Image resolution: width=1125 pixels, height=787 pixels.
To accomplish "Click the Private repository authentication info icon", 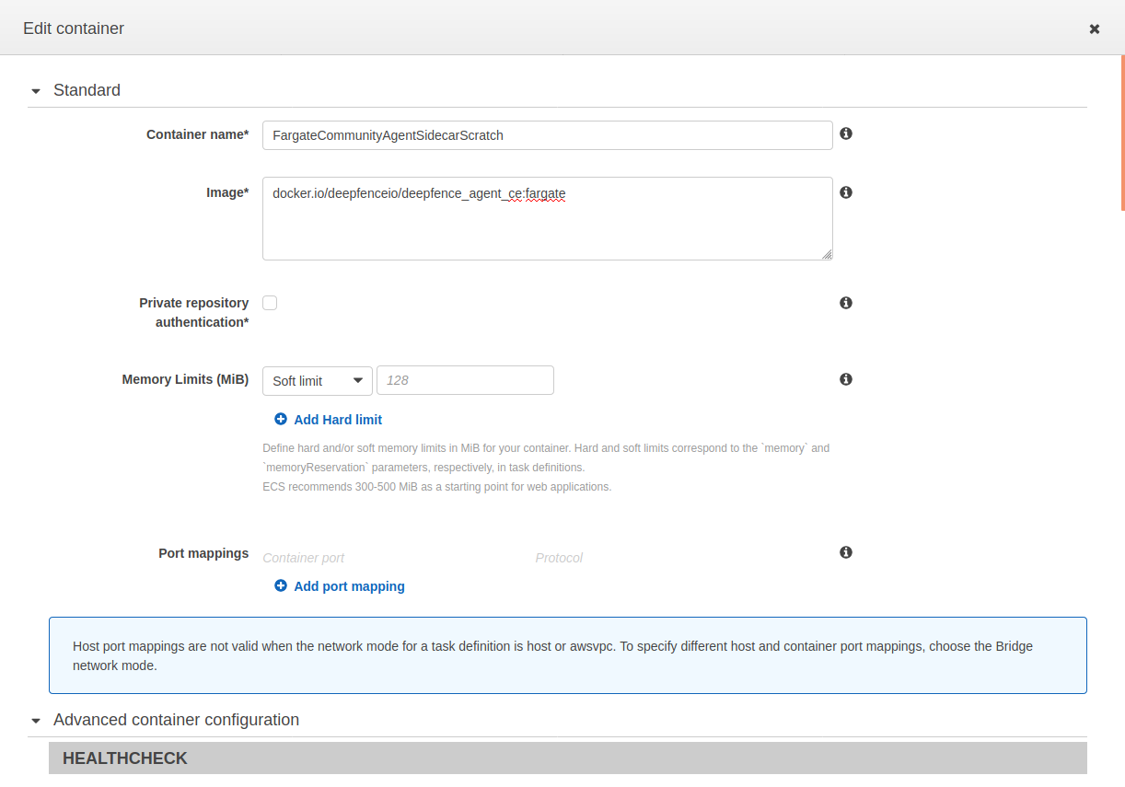I will tap(845, 302).
